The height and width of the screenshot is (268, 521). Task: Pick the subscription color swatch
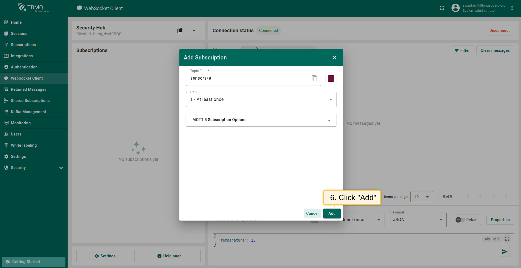331,79
